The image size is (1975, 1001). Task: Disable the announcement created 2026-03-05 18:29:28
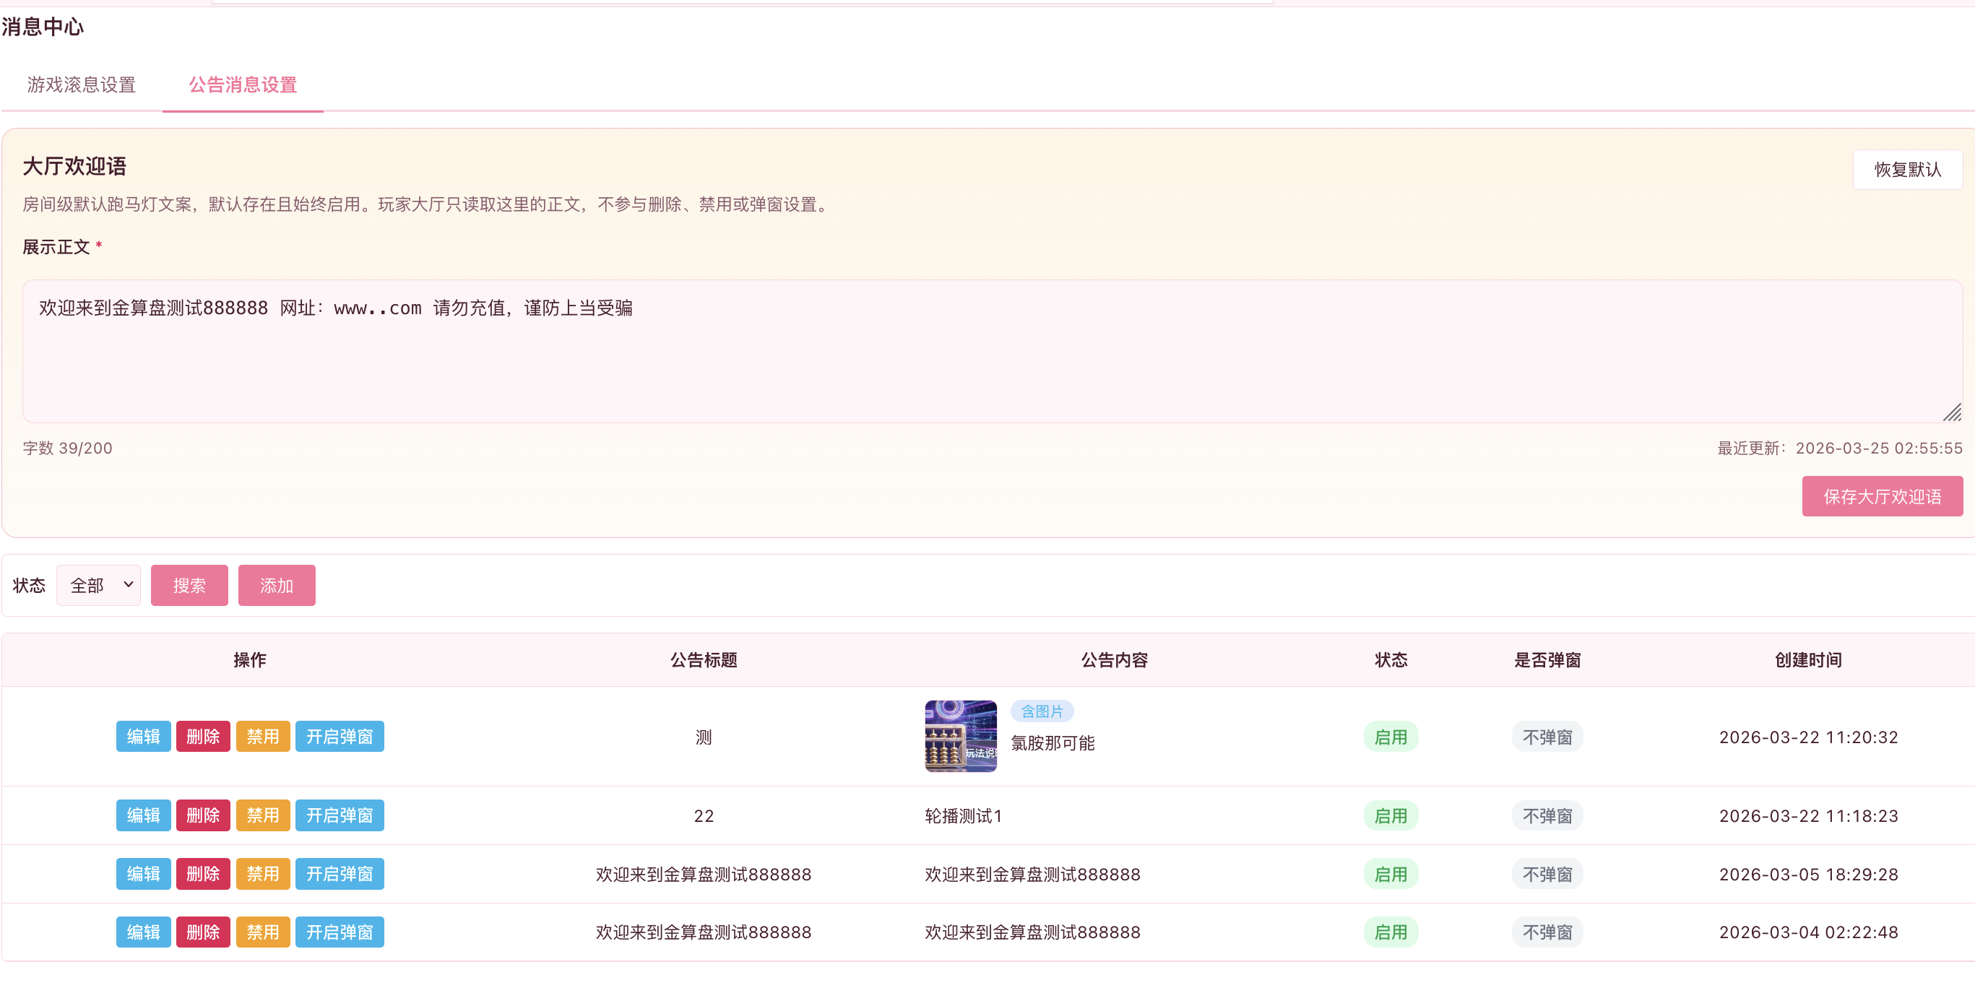pyautogui.click(x=263, y=874)
